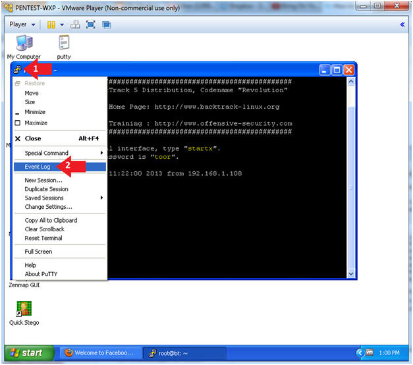The width and height of the screenshot is (413, 365).
Task: Choose Minimize in PuTTY system menu
Action: click(60, 112)
